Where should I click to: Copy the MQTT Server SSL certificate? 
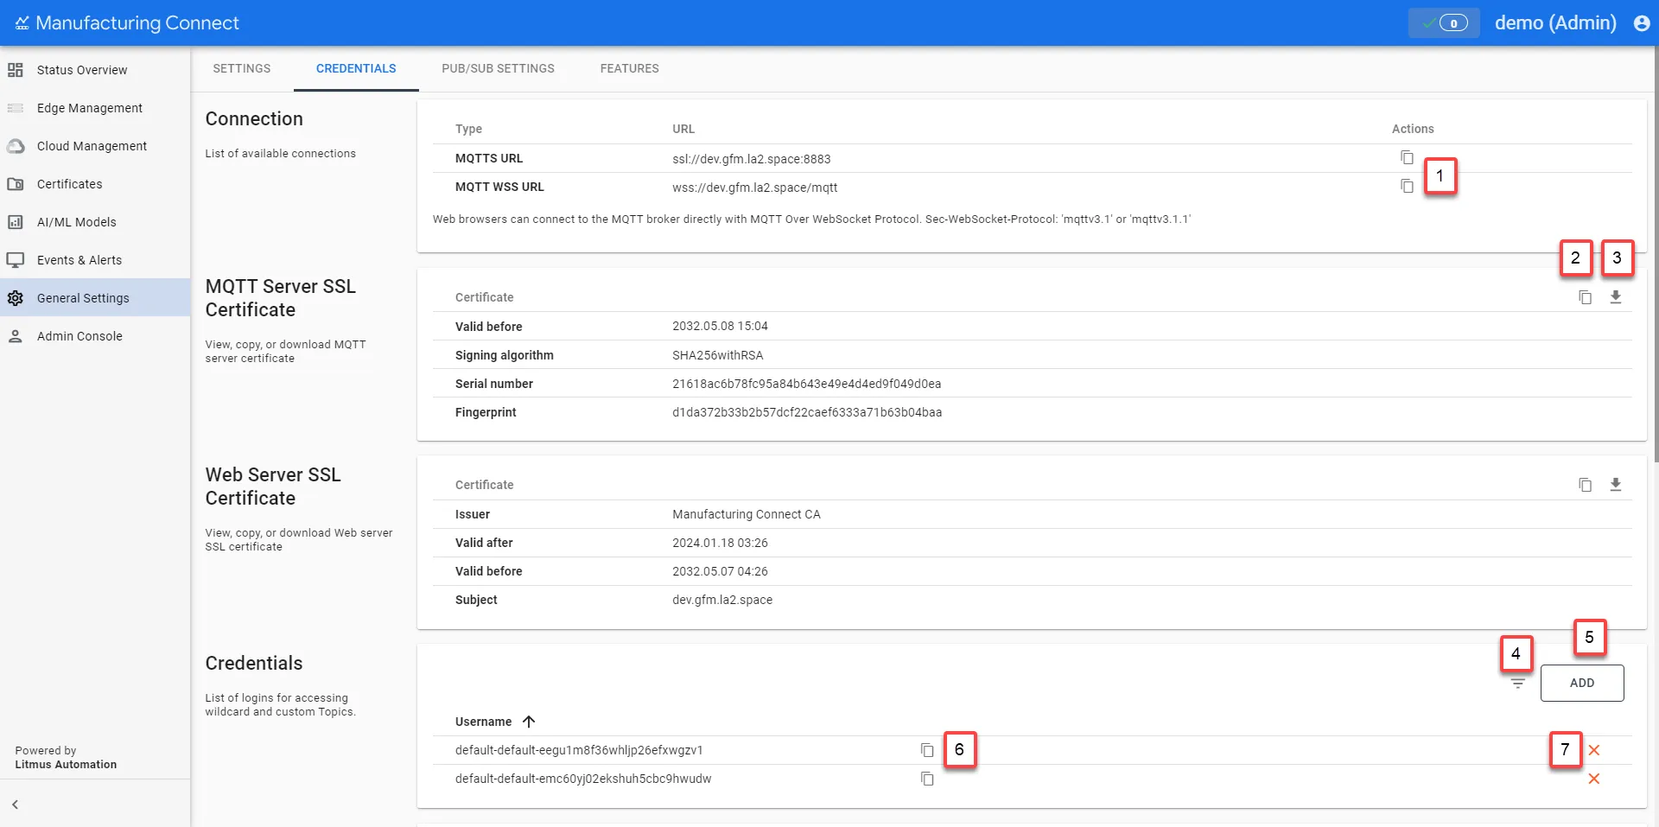(x=1585, y=297)
